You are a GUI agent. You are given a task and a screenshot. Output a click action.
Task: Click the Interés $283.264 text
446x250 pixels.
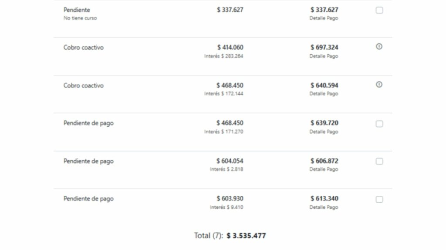[x=223, y=56]
